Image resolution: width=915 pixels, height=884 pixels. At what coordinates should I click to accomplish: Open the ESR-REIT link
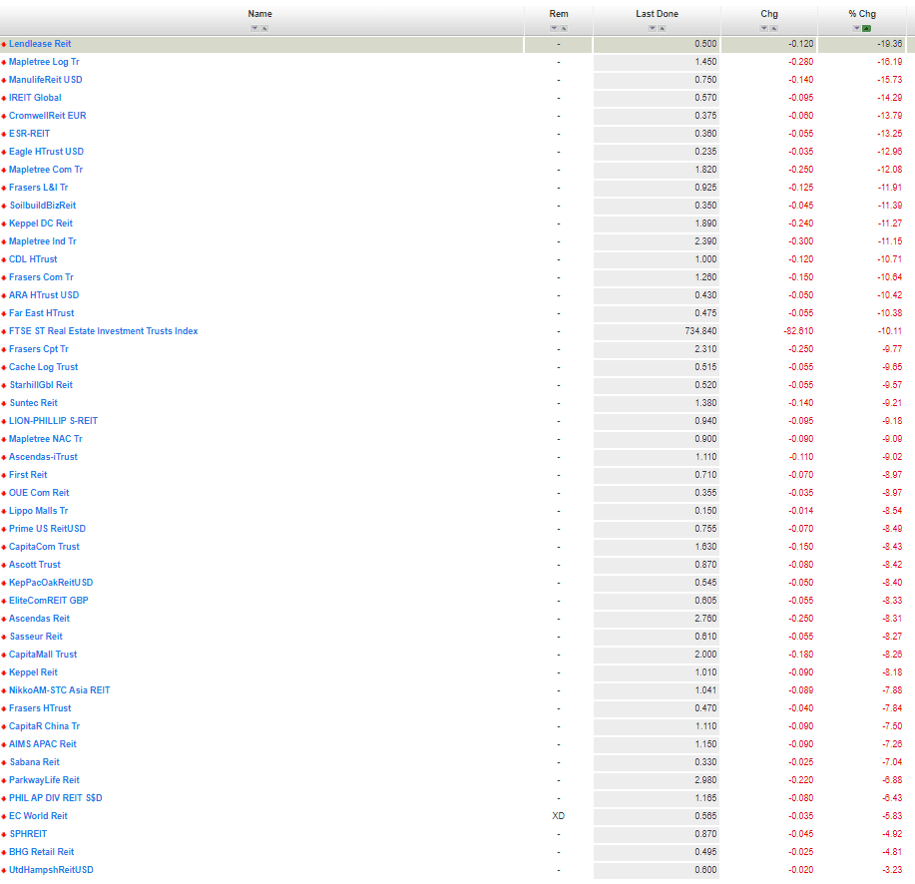29,134
